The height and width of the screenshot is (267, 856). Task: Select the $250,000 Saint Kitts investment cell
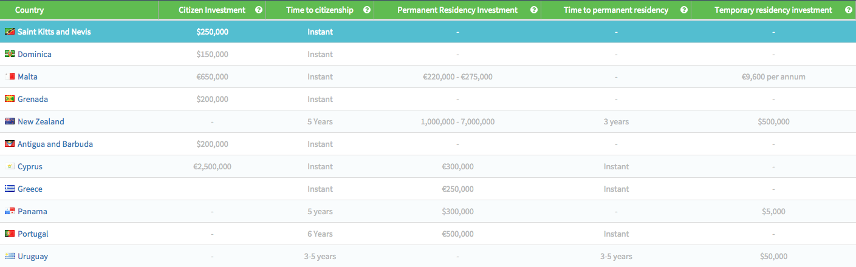213,32
